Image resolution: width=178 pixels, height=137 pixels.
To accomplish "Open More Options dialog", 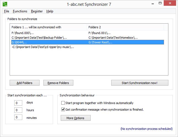I will [x=76, y=118].
